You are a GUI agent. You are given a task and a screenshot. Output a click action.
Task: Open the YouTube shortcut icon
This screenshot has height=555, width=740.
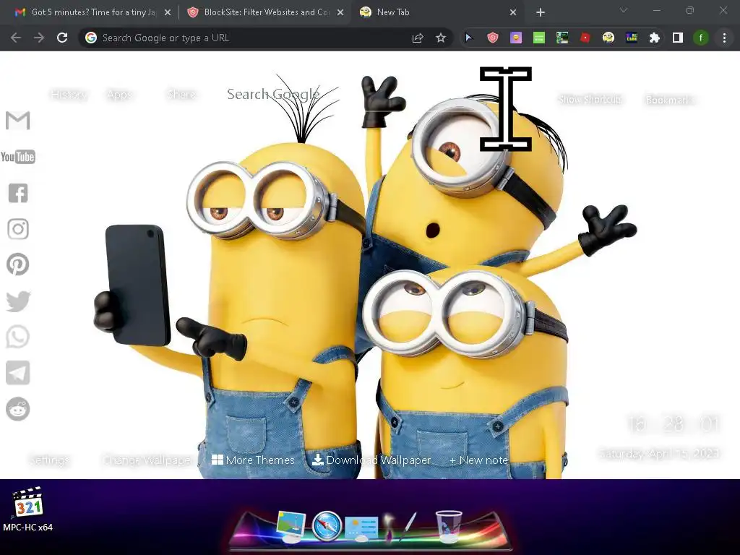click(18, 157)
